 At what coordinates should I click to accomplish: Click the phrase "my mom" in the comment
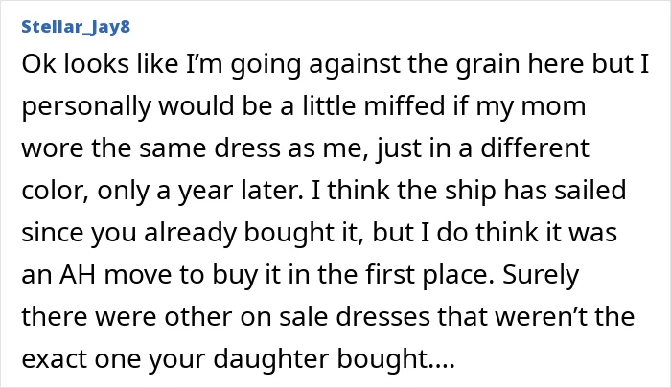click(531, 106)
